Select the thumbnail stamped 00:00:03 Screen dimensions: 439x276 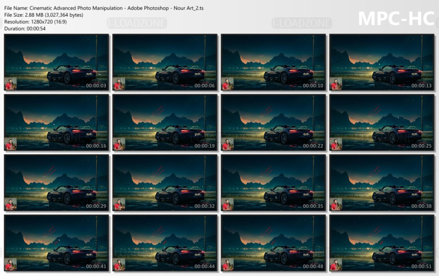[x=57, y=62]
